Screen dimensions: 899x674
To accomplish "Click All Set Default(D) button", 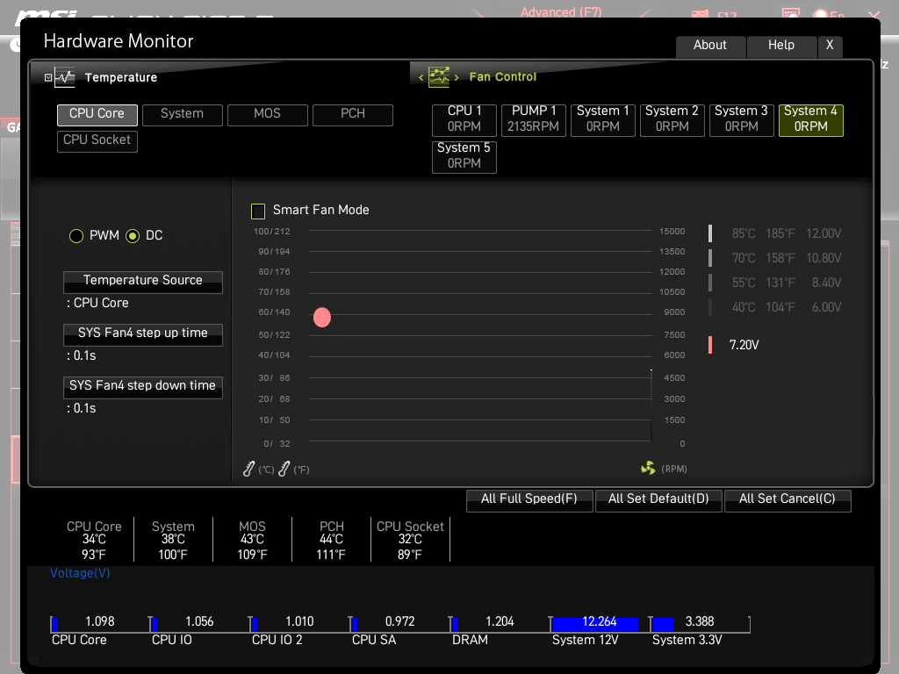I will [658, 499].
